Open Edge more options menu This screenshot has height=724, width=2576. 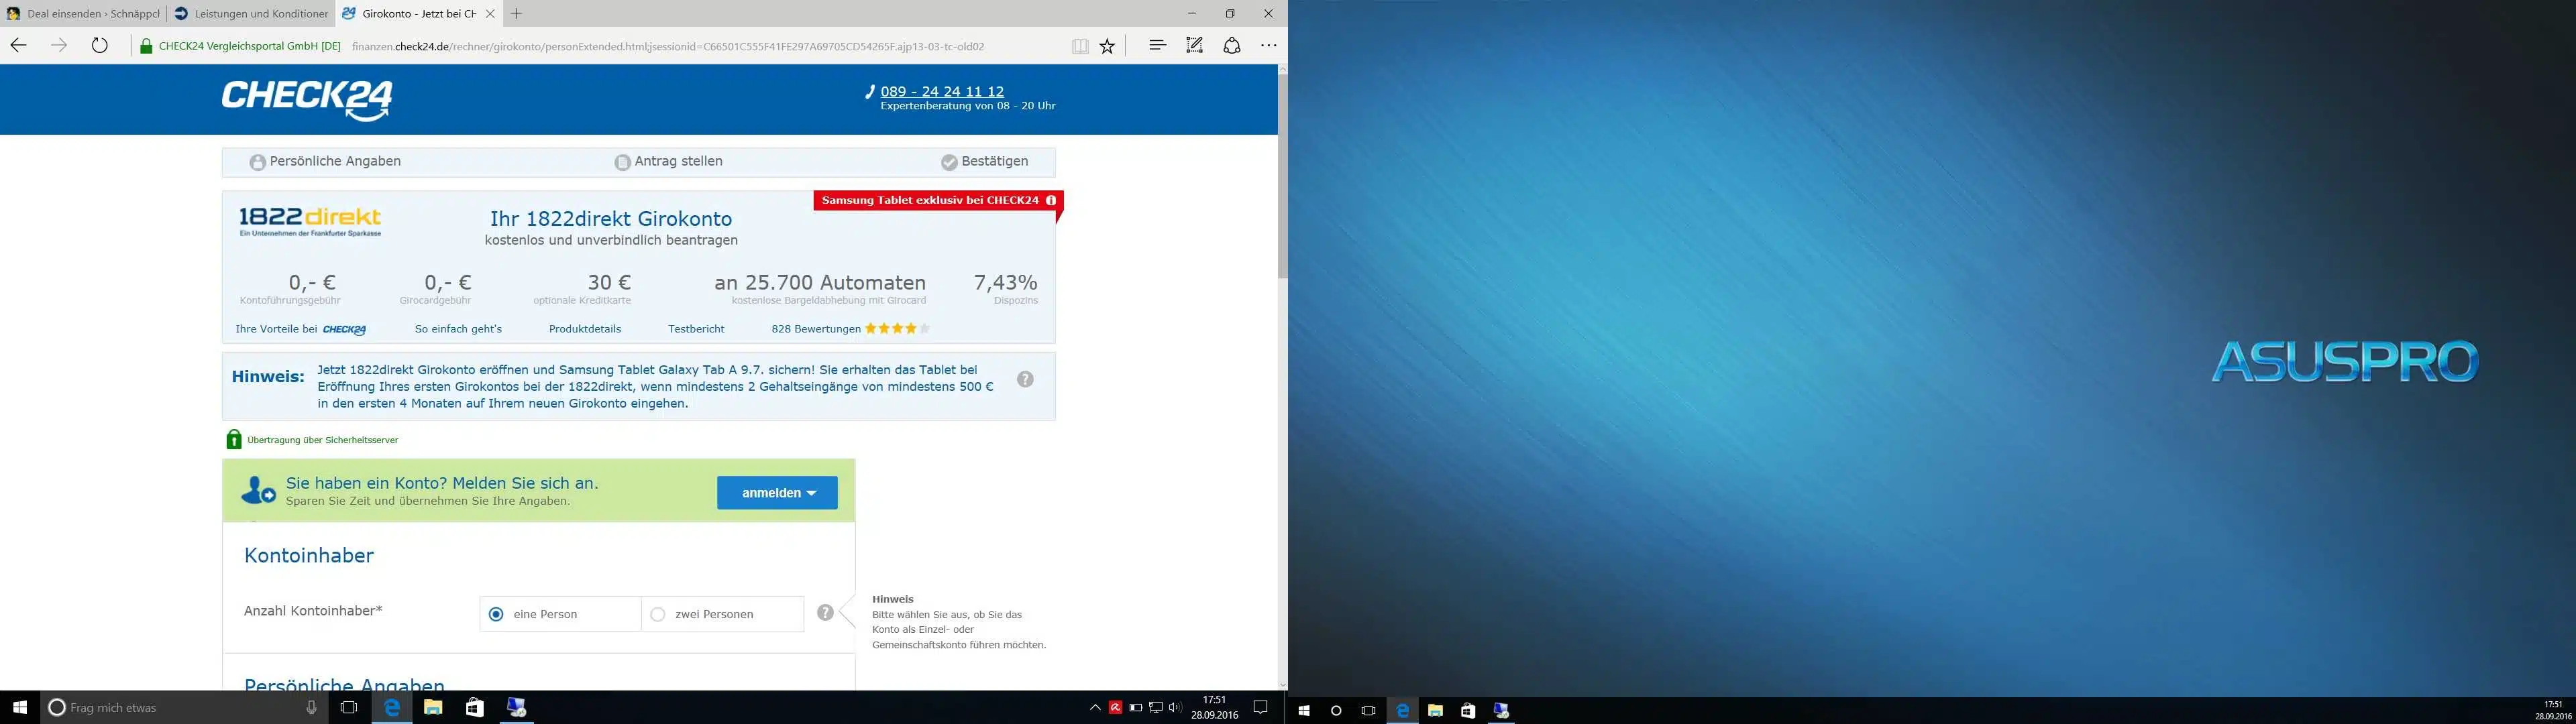(1269, 45)
